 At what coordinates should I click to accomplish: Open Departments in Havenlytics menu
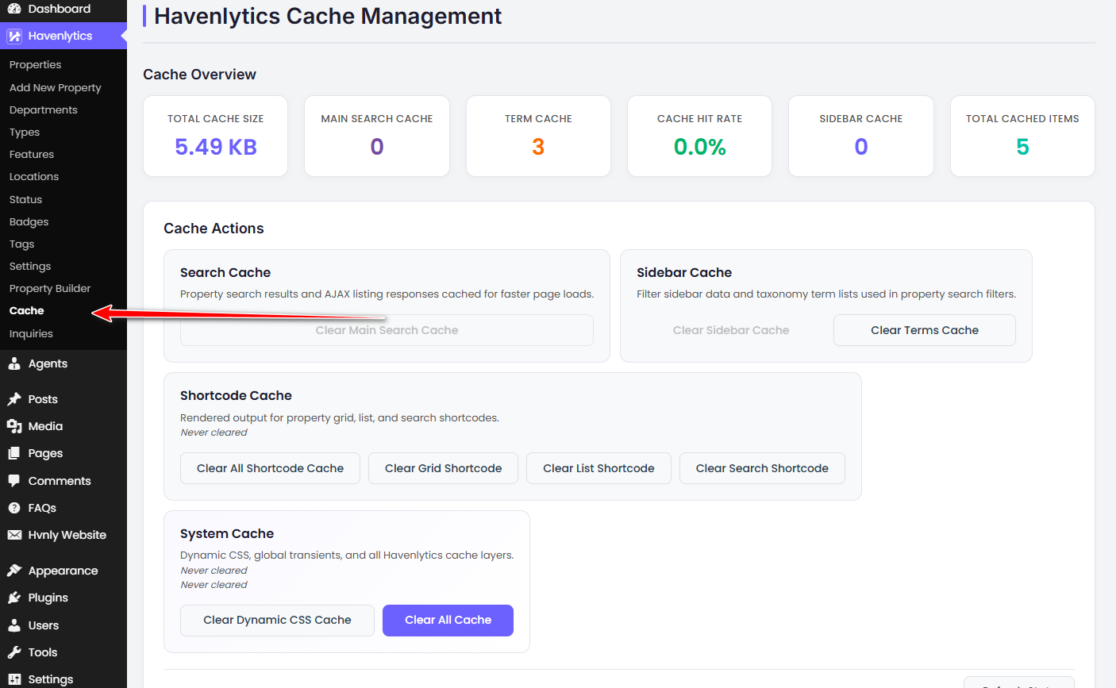point(44,110)
